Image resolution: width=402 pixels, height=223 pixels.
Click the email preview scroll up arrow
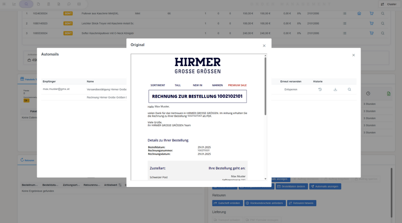click(x=265, y=55)
